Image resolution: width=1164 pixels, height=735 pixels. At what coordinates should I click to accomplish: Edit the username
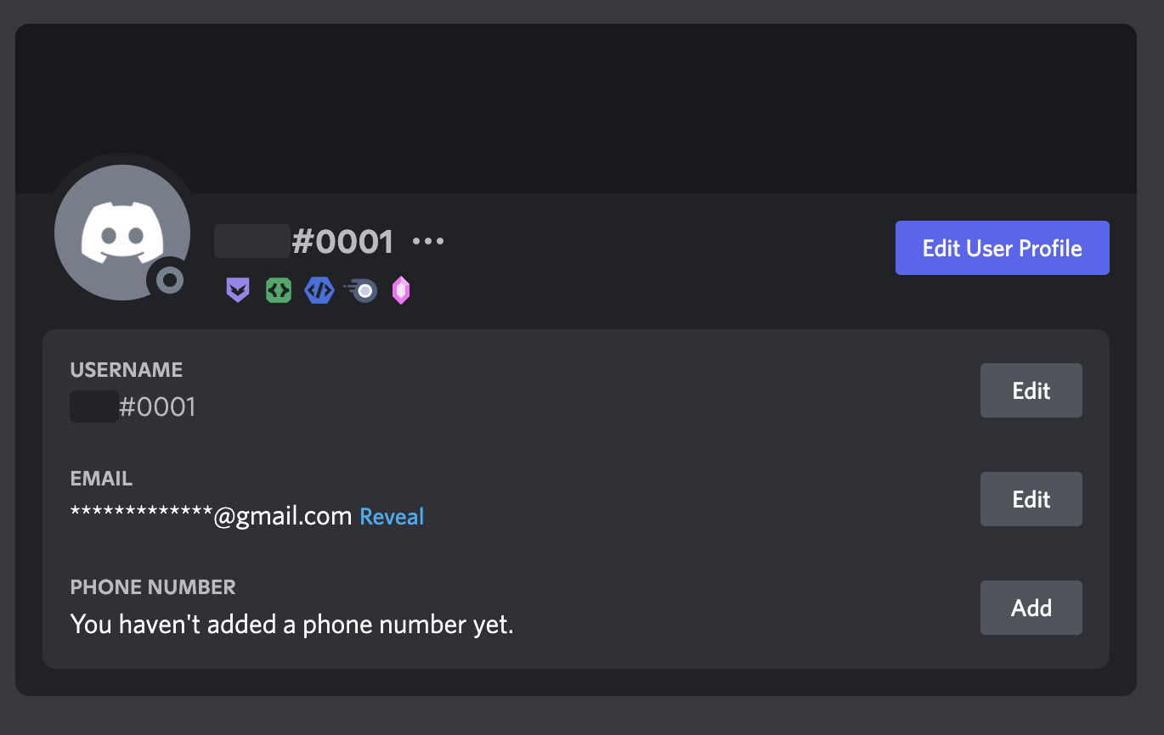pos(1031,390)
